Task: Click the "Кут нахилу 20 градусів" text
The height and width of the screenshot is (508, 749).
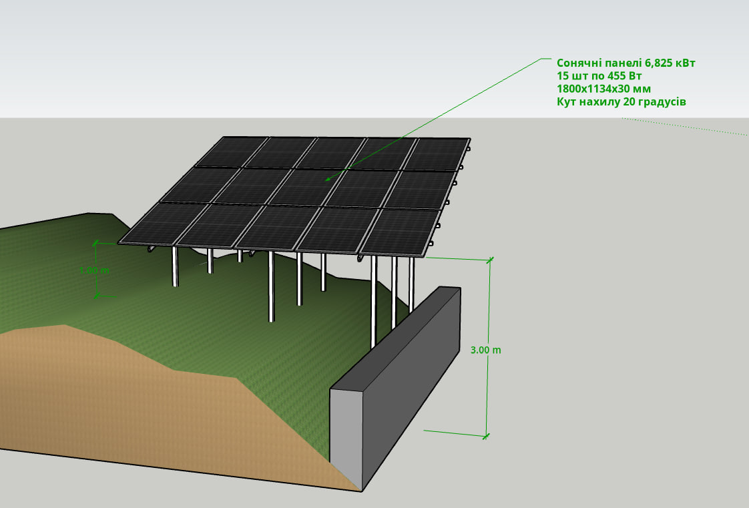Action: coord(621,102)
